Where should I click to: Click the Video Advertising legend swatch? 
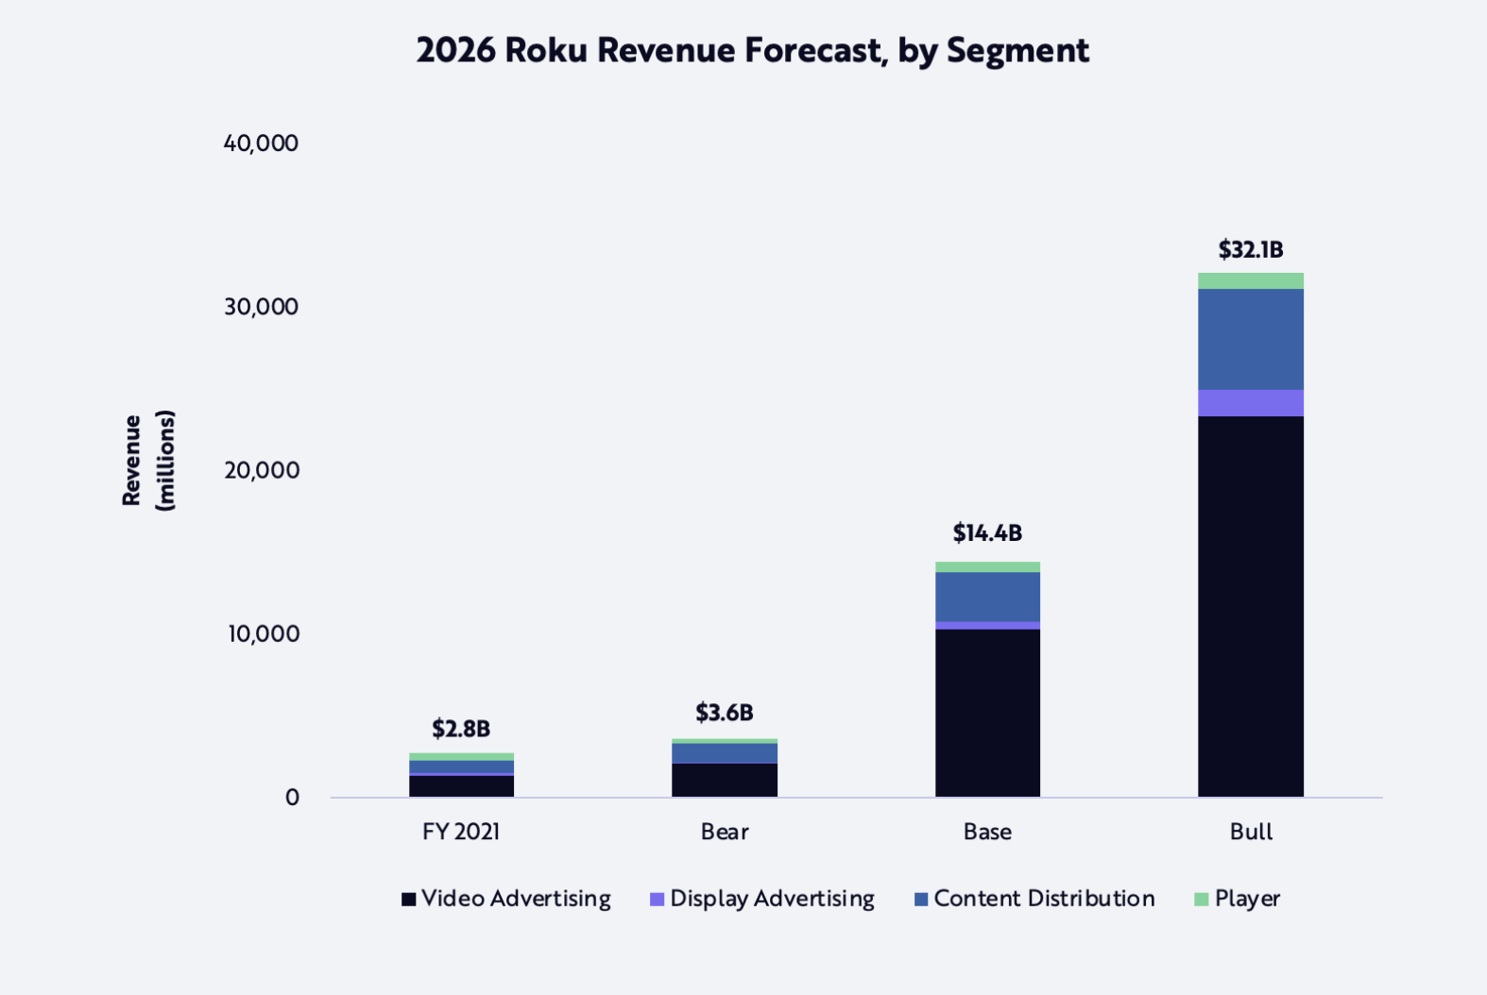(x=408, y=900)
